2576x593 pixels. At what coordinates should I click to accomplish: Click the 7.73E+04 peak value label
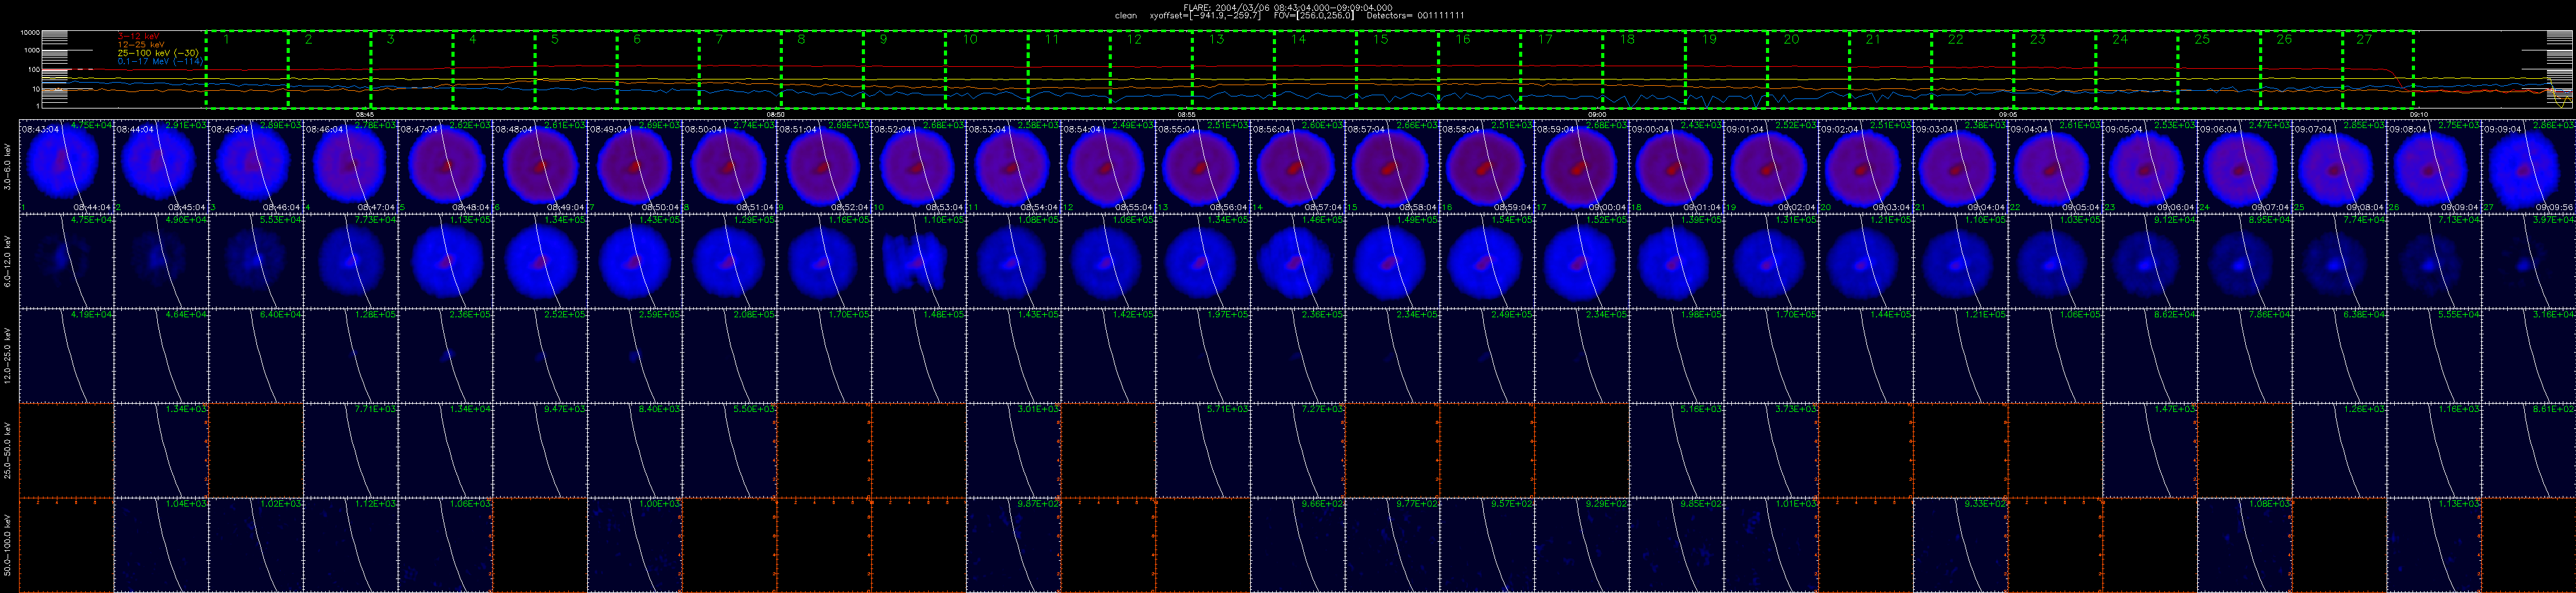coord(375,220)
